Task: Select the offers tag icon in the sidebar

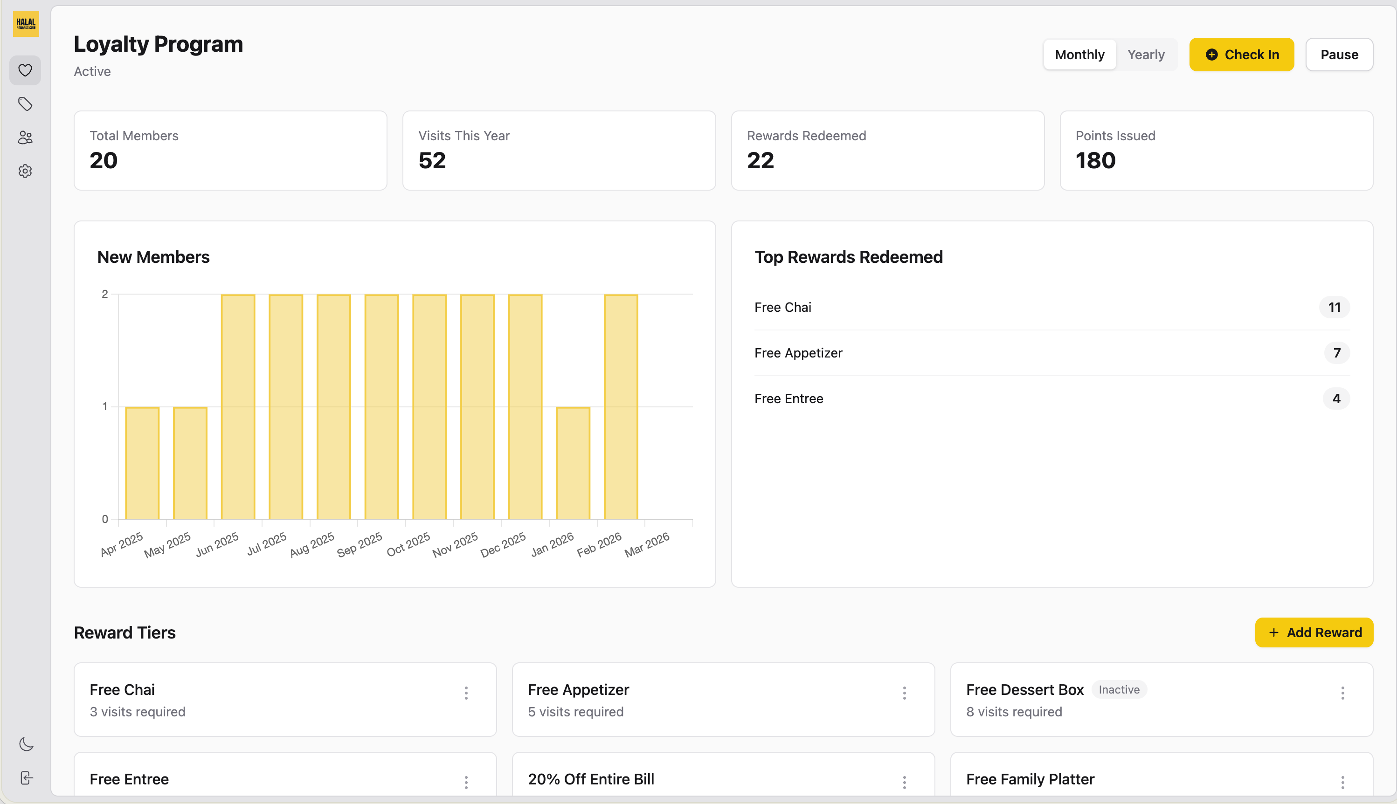Action: coord(25,104)
